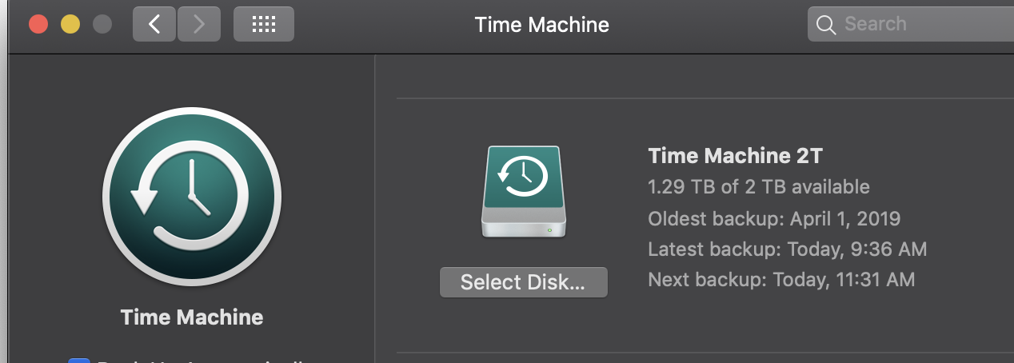The image size is (1014, 363).
Task: Toggle the blue checkbox under Time Machine
Action: [x=78, y=361]
